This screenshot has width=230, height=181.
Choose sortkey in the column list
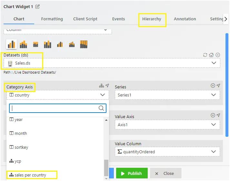[55, 147]
